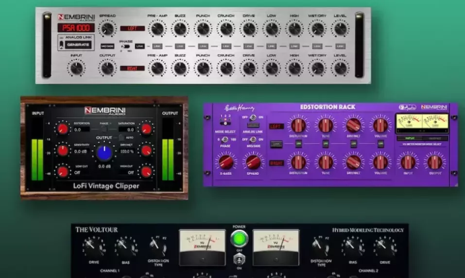465x278 pixels.
Task: Toggle the Analog Link switch on Edstortion Rack
Action: pos(253,117)
